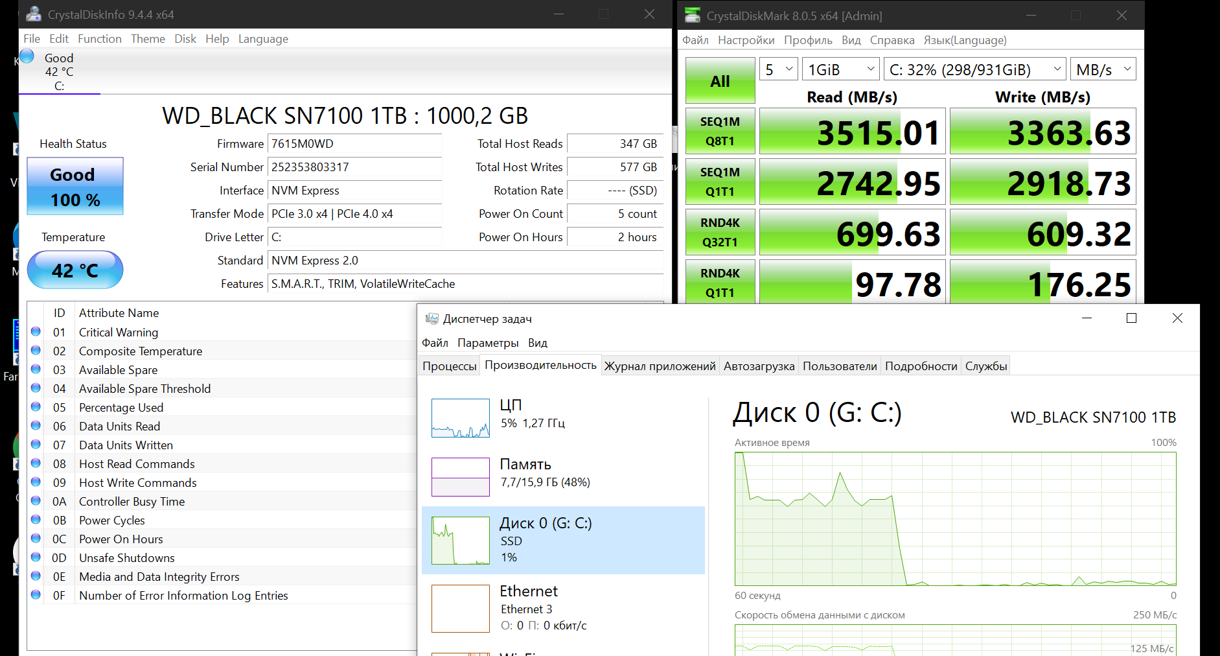The width and height of the screenshot is (1220, 656).
Task: Switch to the Автозагрузка tab
Action: click(759, 366)
